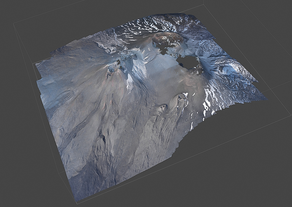Pick the right small twin cone
Screen dimensions: 292x207
coord(180,99)
